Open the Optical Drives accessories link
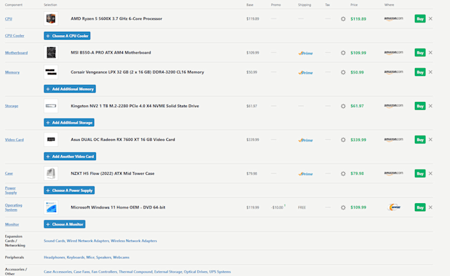The height and width of the screenshot is (276, 450). click(195, 271)
